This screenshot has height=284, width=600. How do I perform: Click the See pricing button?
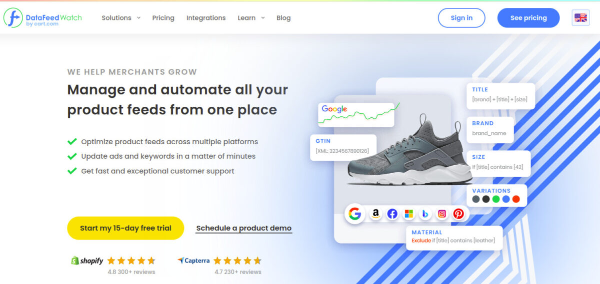(528, 17)
